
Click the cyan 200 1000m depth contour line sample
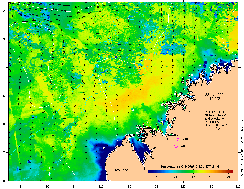[x=120, y=173]
